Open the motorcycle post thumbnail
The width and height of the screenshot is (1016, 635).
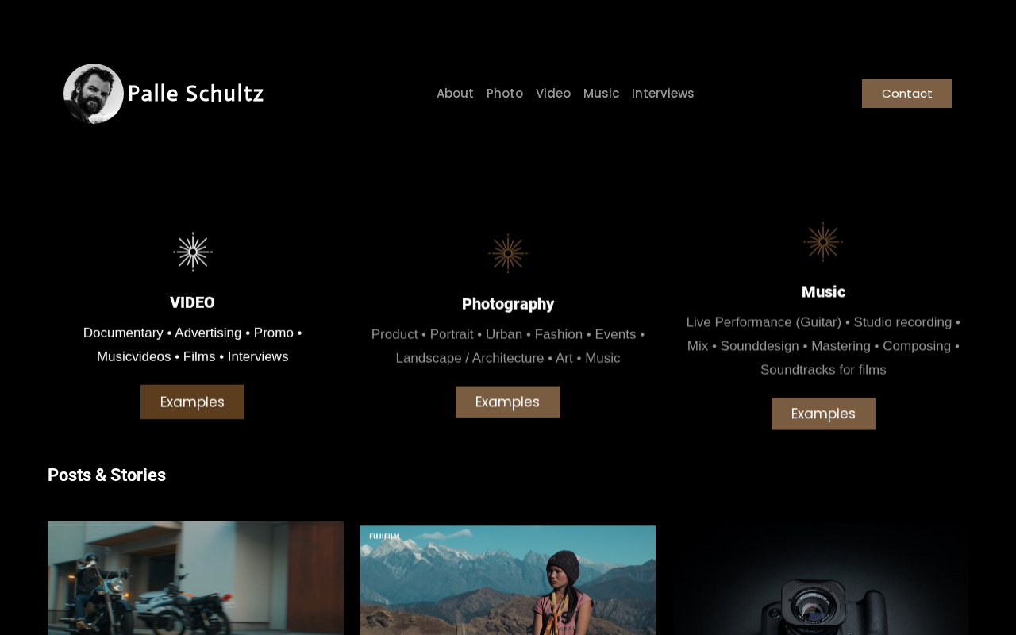(x=195, y=578)
